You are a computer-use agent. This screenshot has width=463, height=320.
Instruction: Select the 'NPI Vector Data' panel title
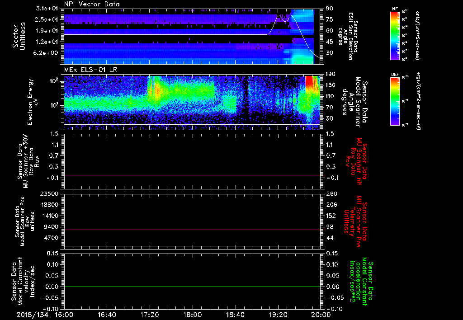pos(92,4)
